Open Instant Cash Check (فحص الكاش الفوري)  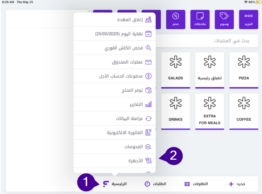click(x=115, y=48)
